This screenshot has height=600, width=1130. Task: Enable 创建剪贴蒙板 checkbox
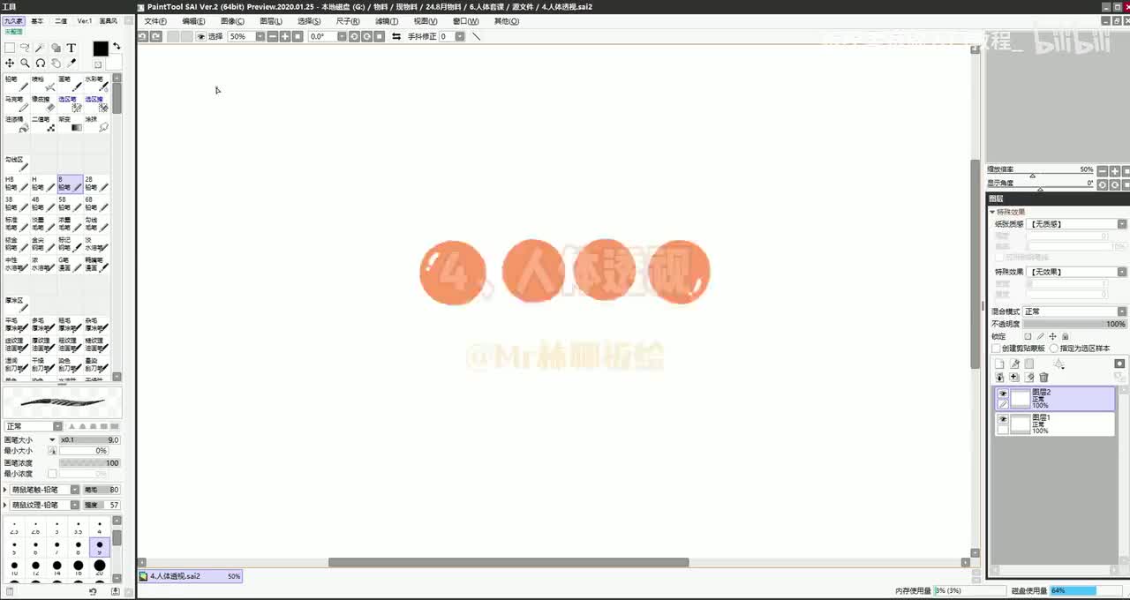997,348
